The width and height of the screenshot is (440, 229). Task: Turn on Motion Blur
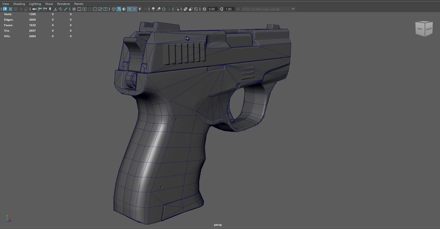click(x=158, y=9)
